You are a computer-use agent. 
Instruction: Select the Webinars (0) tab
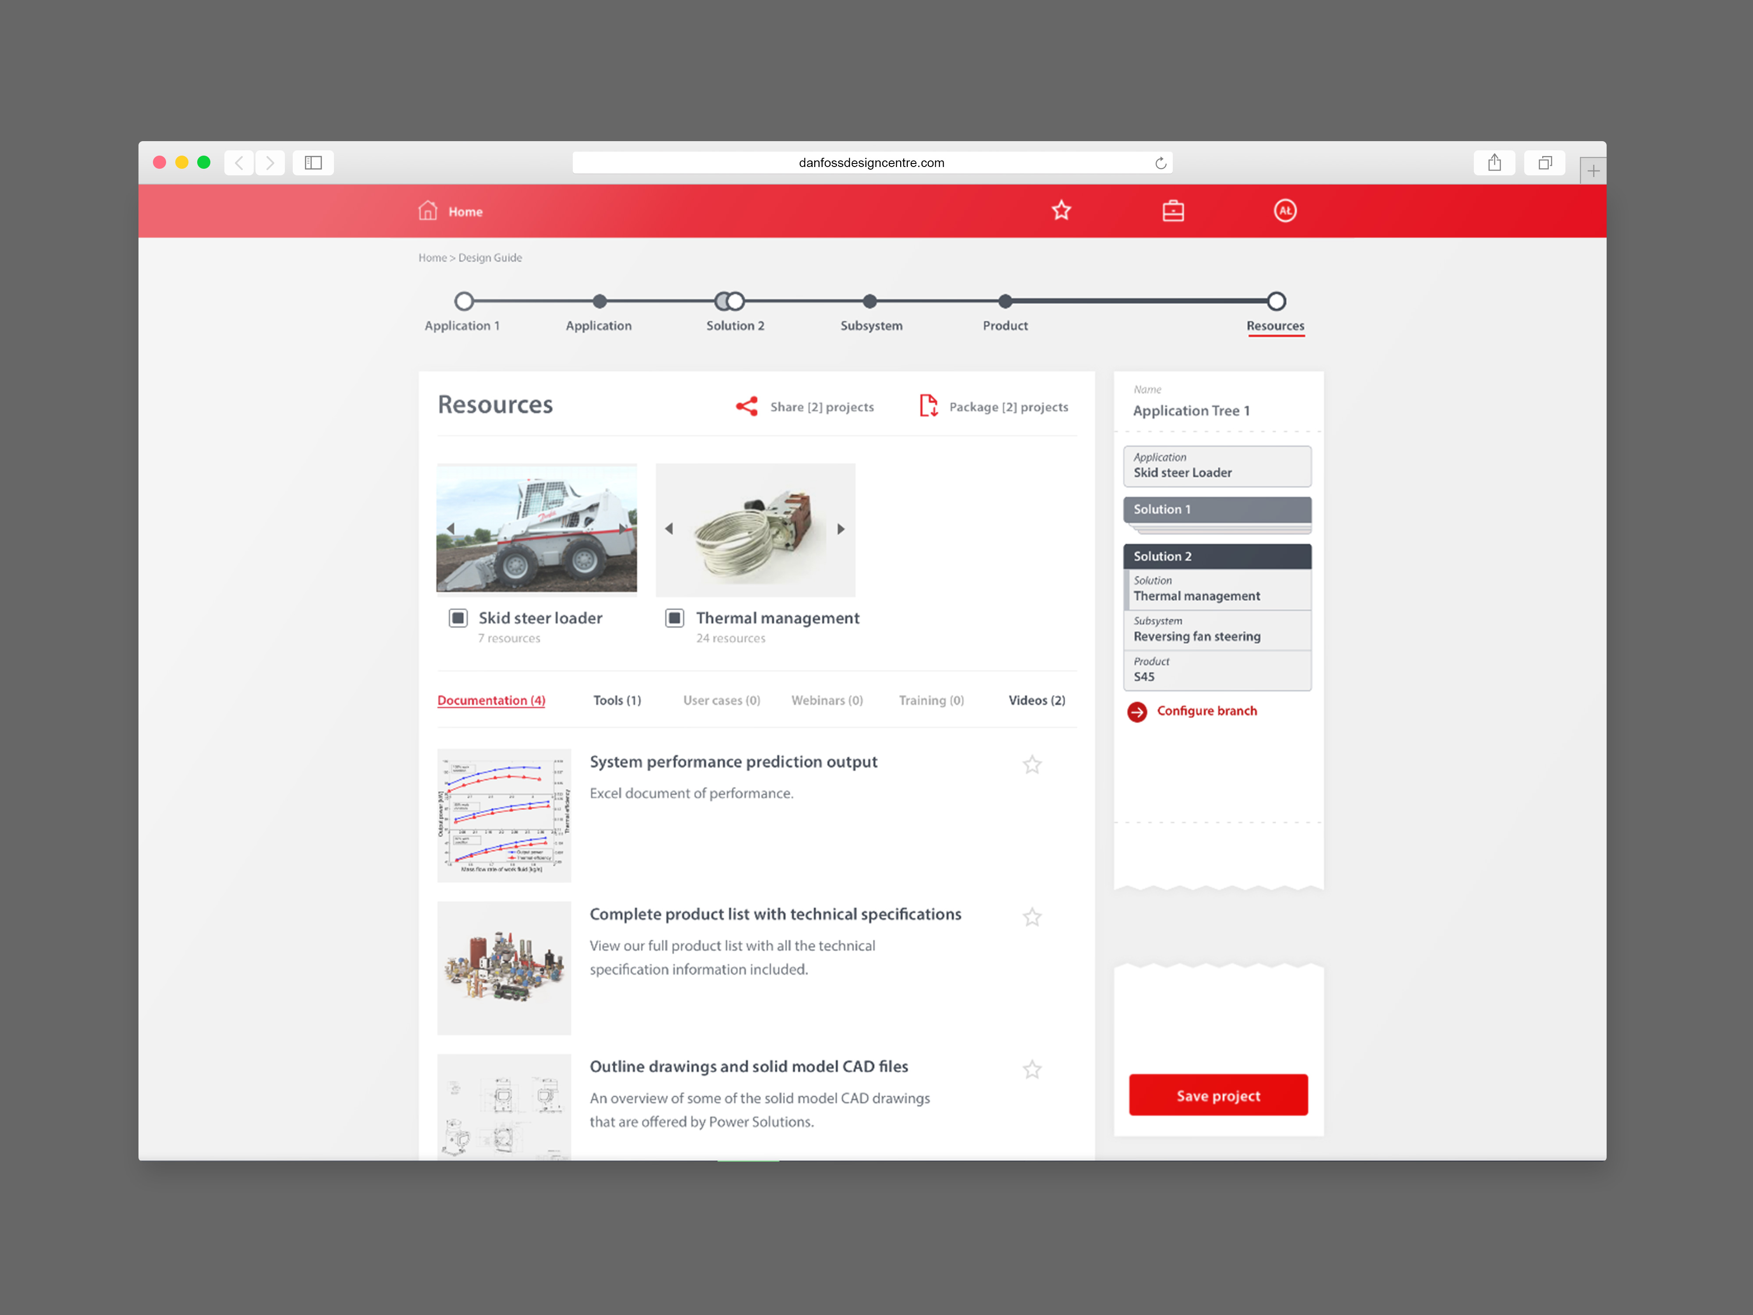[827, 701]
